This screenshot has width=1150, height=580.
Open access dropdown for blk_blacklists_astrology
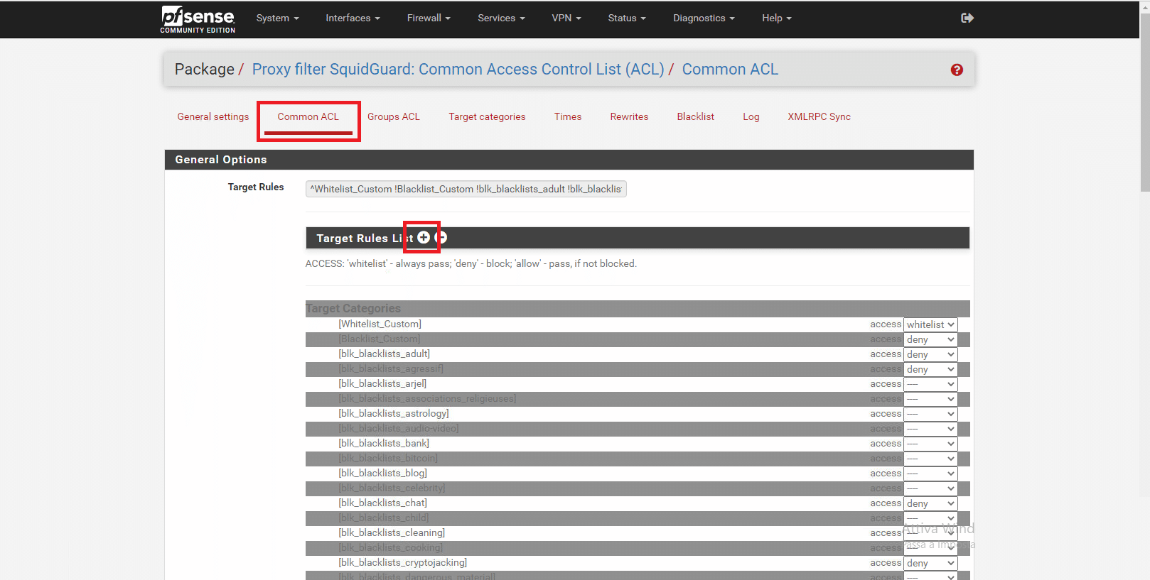(x=930, y=414)
